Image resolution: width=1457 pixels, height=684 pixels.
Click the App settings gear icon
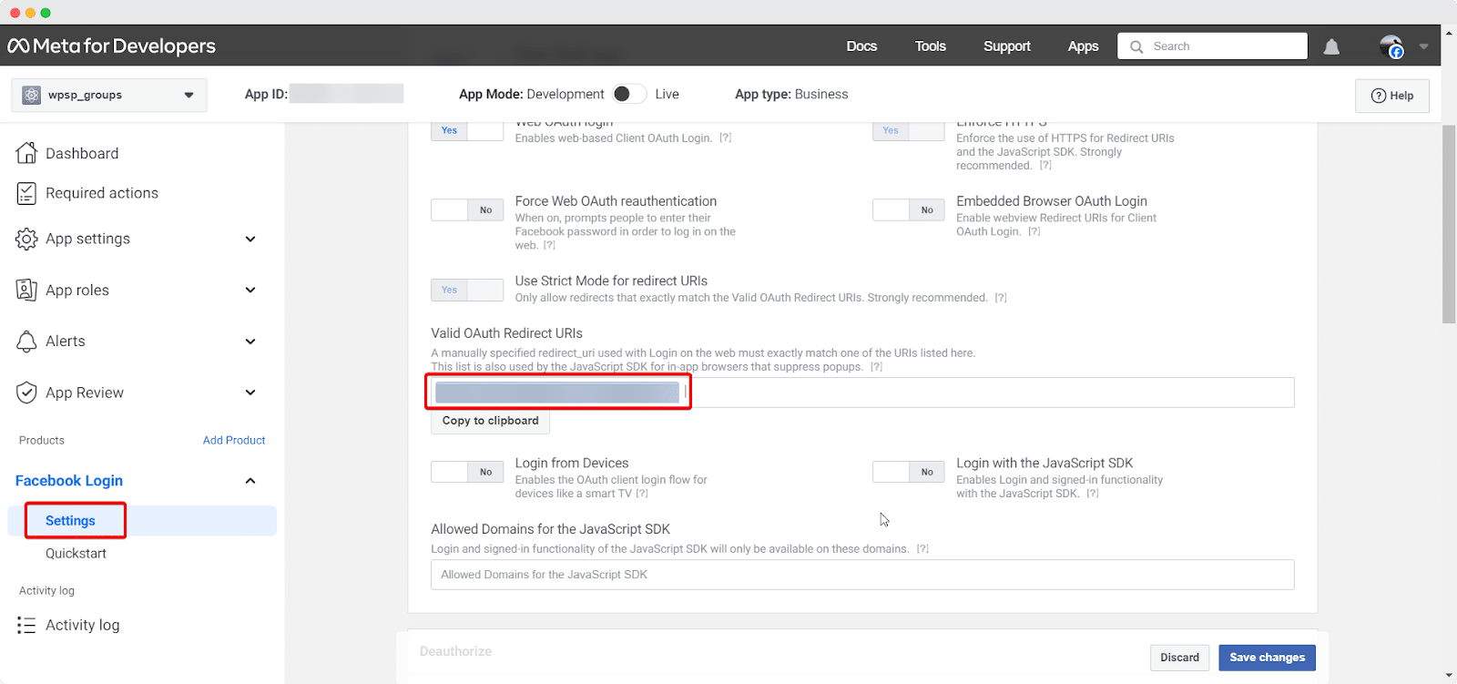coord(26,239)
